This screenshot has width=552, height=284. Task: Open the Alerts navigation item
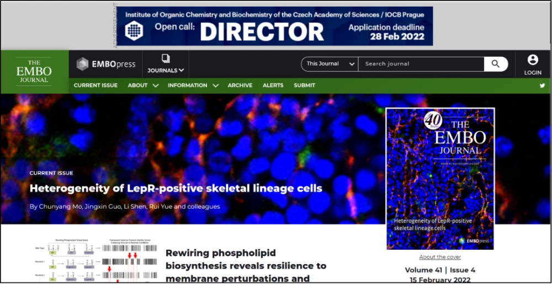coord(273,86)
